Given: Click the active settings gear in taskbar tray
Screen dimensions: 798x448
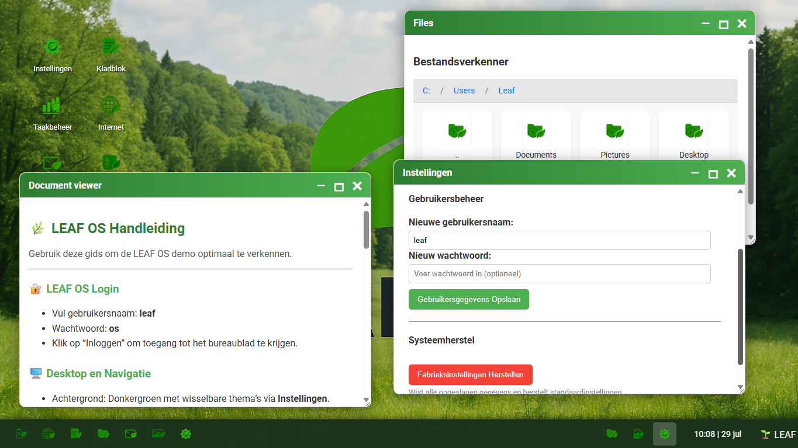Looking at the screenshot, I should (664, 434).
